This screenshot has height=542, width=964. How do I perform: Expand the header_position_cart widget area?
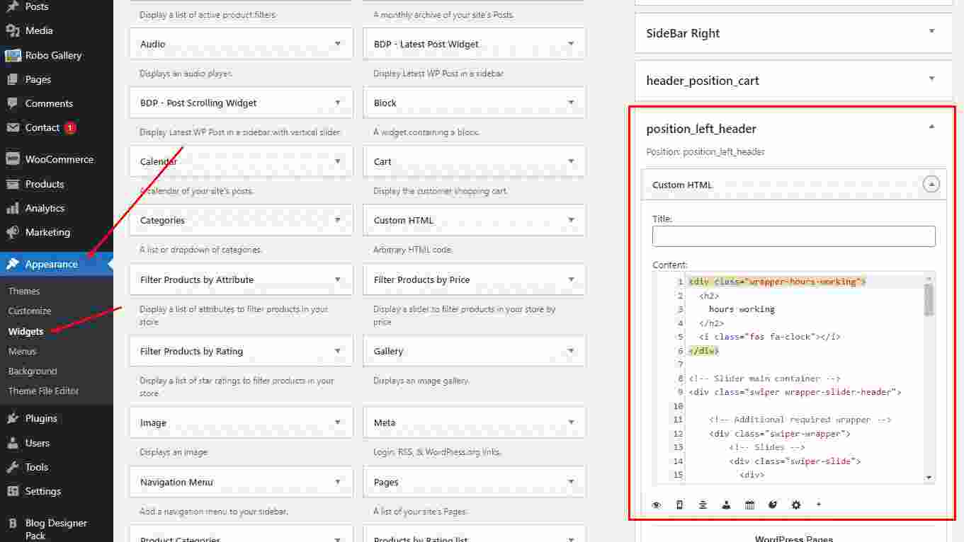point(931,80)
